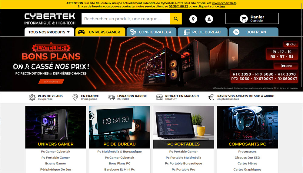This screenshot has height=173, width=303.
Task: Click the yellow search magnifier button
Action: (x=176, y=19)
